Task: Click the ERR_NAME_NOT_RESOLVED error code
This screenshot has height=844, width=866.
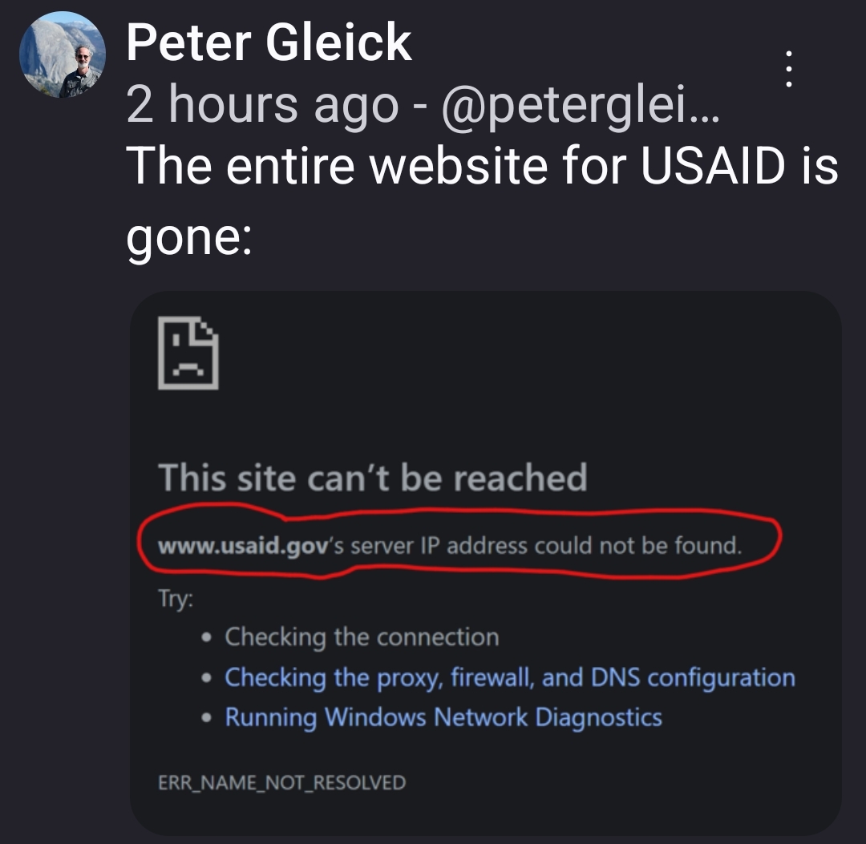Action: [x=281, y=782]
